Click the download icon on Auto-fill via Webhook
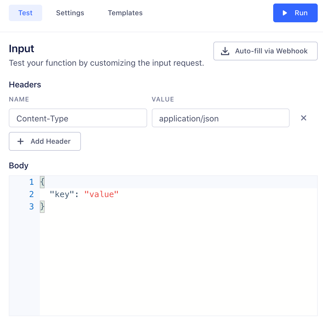Viewport: 323px width, 322px height. [225, 51]
